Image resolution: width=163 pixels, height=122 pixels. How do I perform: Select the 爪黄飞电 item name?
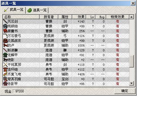click(x=14, y=74)
